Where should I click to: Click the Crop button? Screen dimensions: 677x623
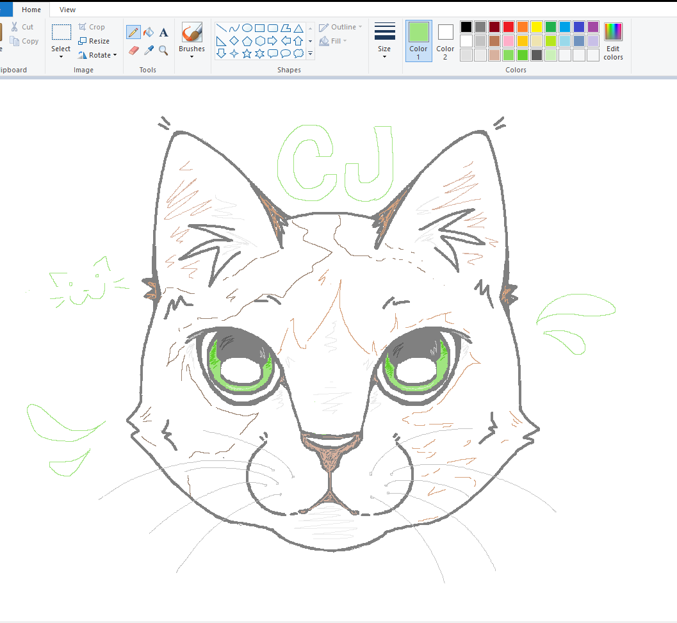(92, 27)
